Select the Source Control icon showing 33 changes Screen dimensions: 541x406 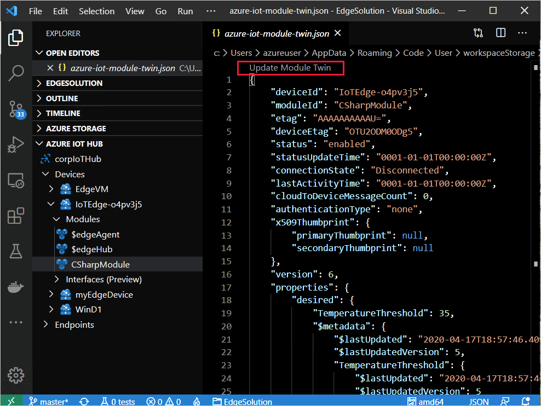pos(15,109)
